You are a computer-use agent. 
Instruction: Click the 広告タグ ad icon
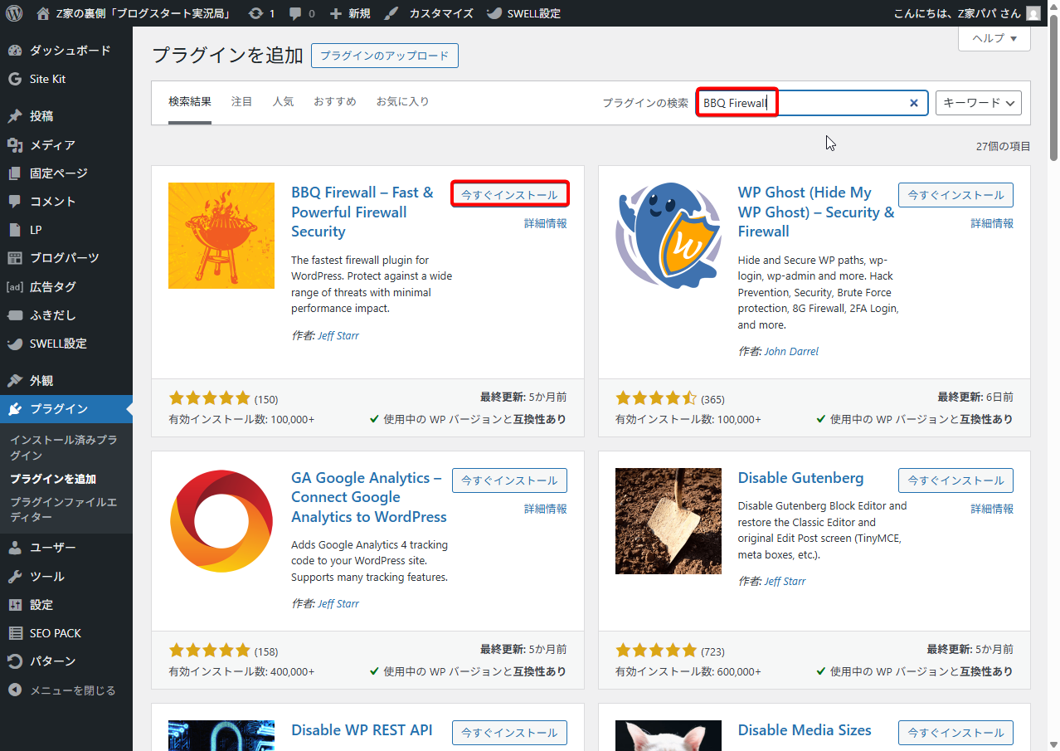[15, 287]
